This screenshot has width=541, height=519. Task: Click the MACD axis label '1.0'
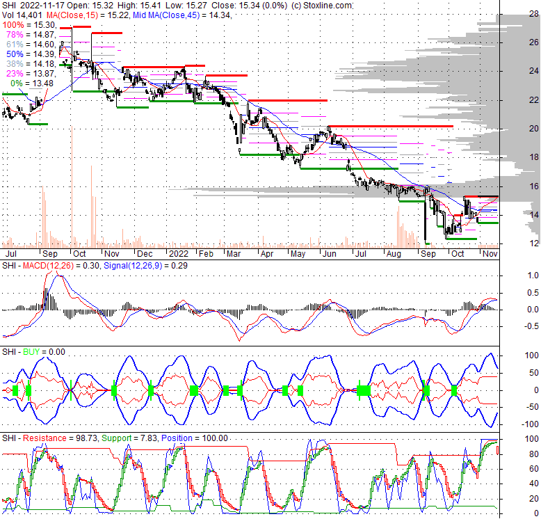(x=533, y=276)
